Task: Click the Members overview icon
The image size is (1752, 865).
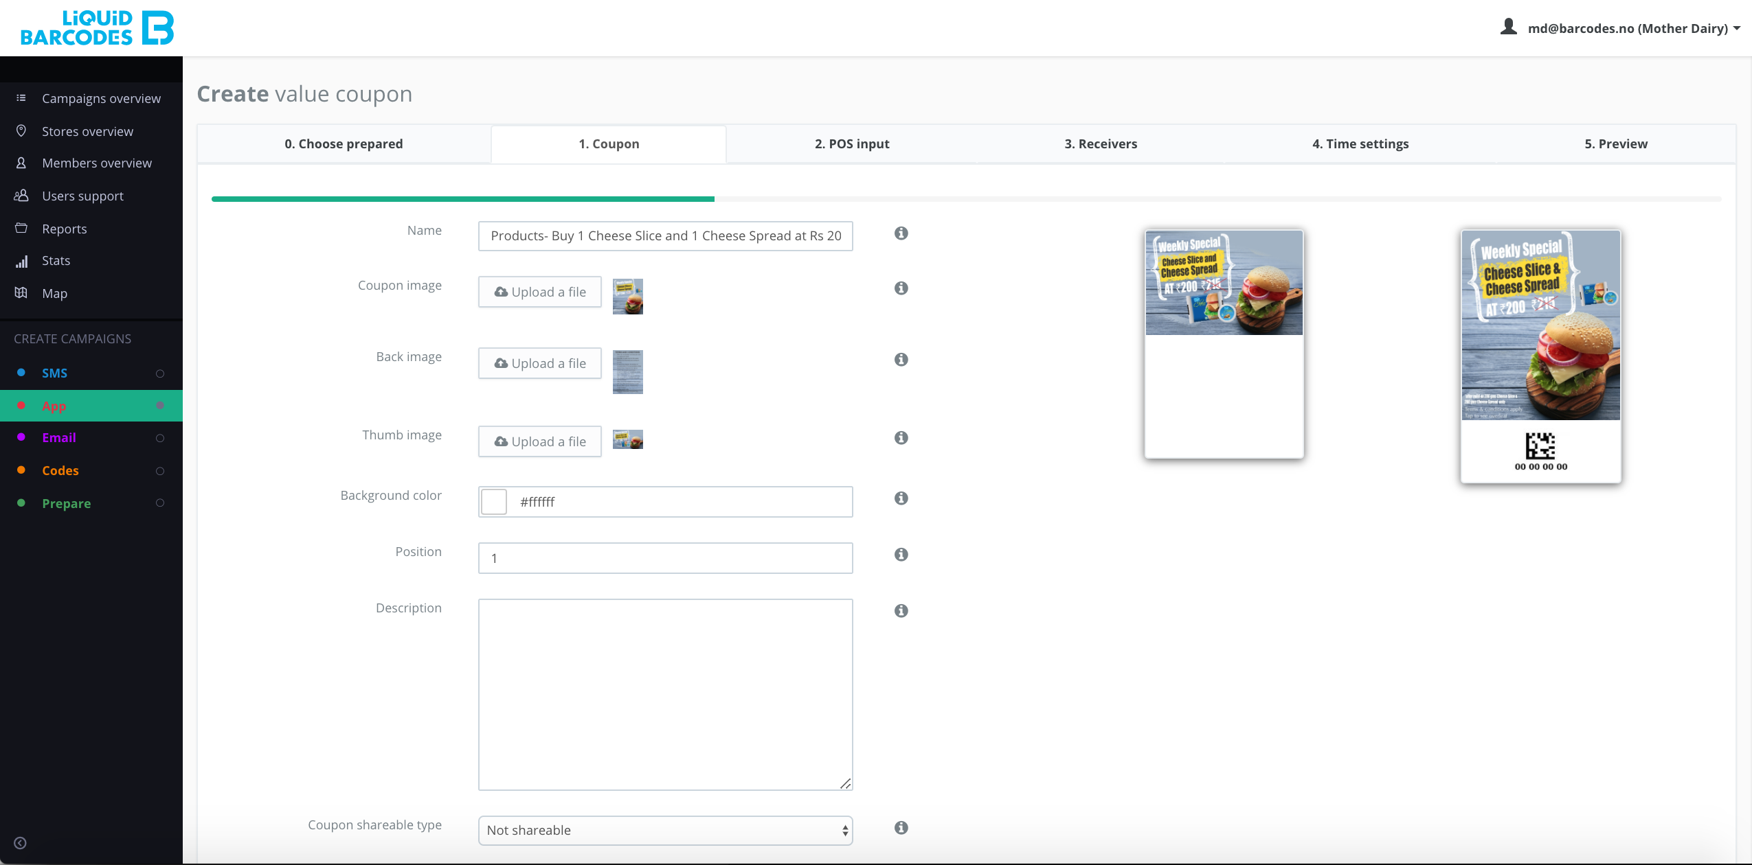Action: [23, 163]
